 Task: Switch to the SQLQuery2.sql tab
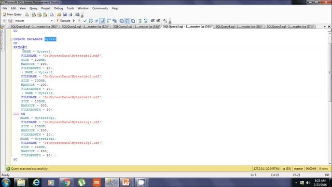click(136, 26)
